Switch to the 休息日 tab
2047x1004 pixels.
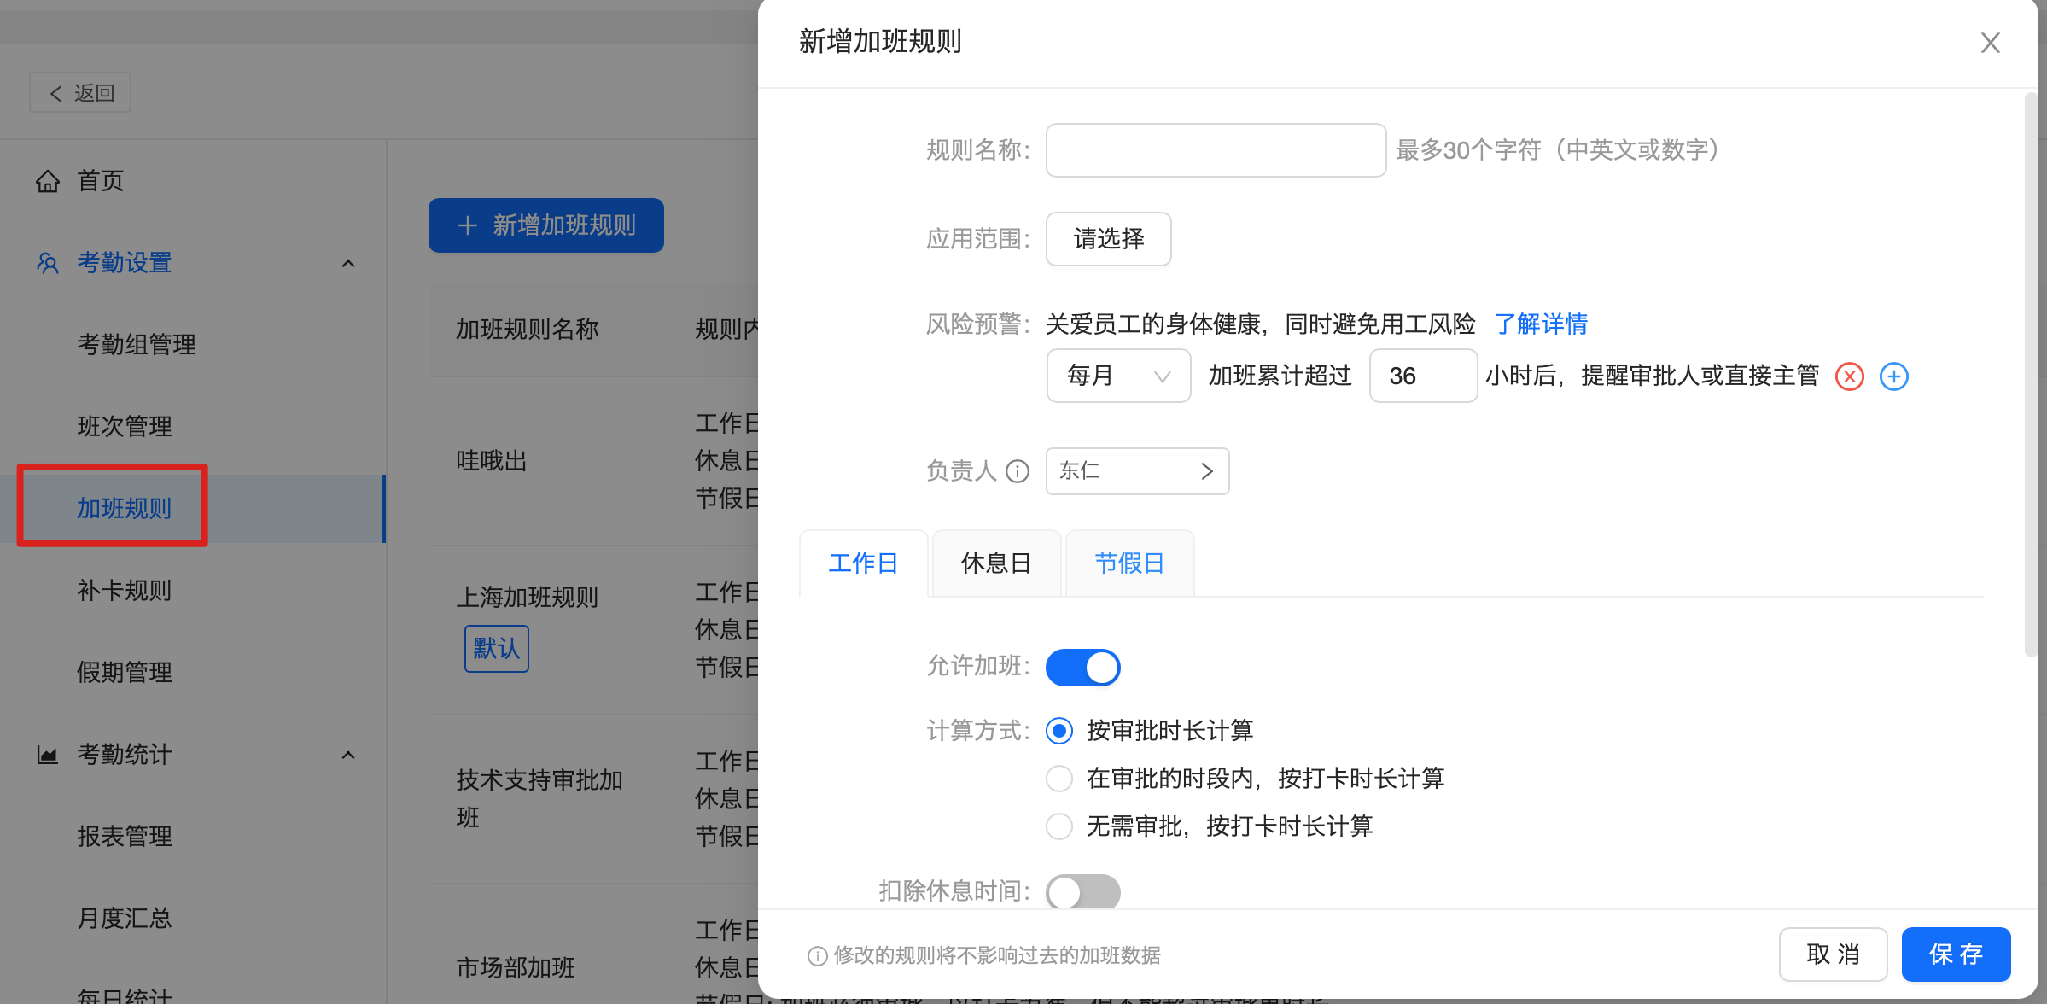pyautogui.click(x=996, y=563)
